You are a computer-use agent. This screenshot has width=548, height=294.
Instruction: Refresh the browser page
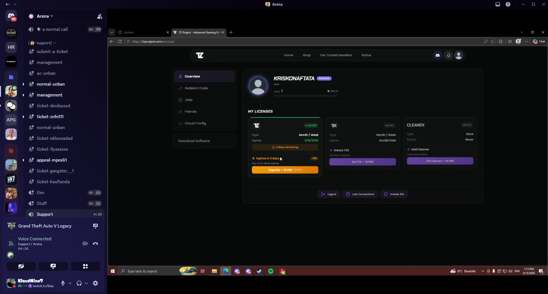click(120, 41)
